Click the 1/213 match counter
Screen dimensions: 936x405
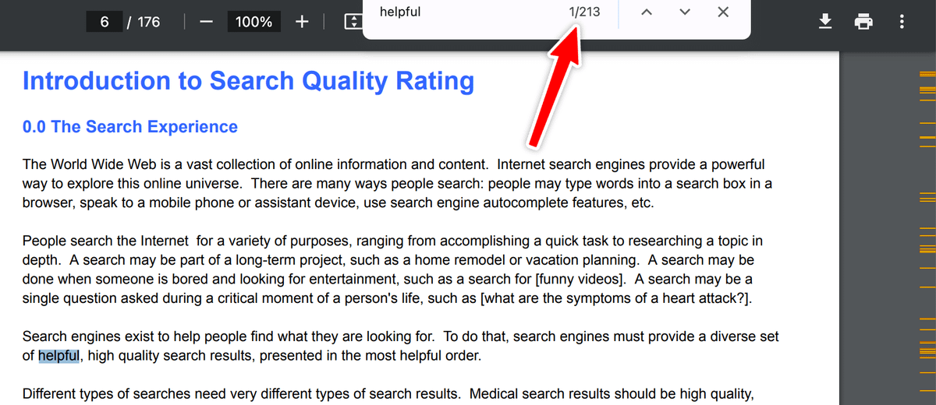(x=584, y=12)
